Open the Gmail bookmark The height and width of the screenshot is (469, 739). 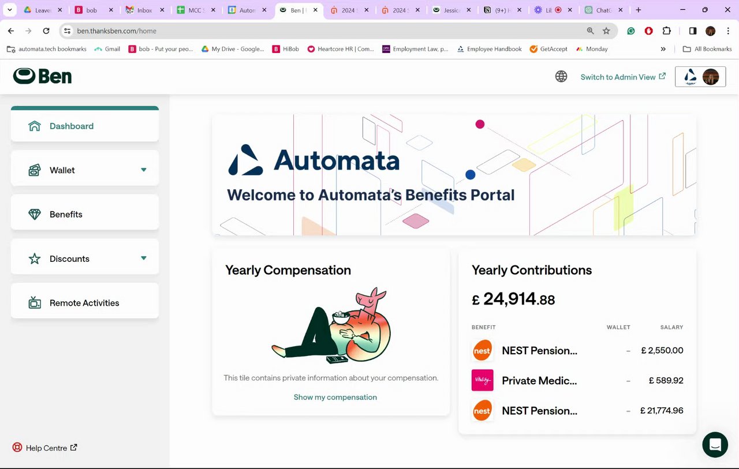pyautogui.click(x=107, y=49)
